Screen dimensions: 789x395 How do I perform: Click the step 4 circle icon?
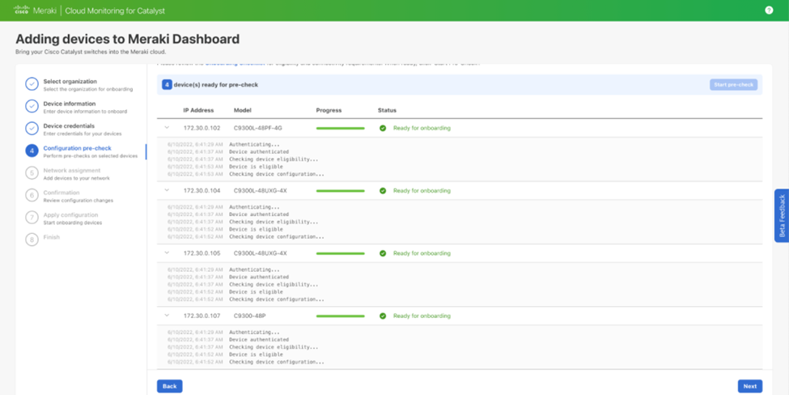(x=32, y=151)
